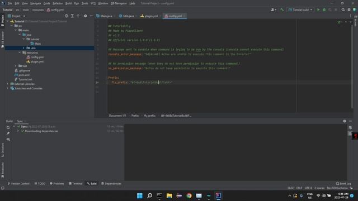The width and height of the screenshot is (358, 201).
Task: Click the filter view icon in Build panel
Action: tap(8, 140)
